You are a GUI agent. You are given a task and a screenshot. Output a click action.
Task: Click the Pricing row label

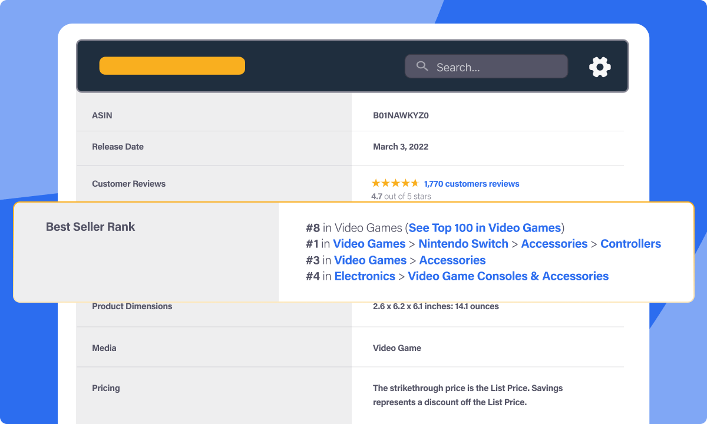coord(106,388)
